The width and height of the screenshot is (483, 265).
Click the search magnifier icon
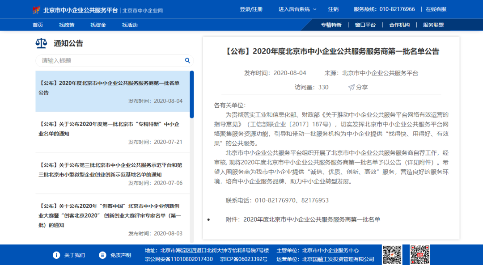pyautogui.click(x=187, y=60)
